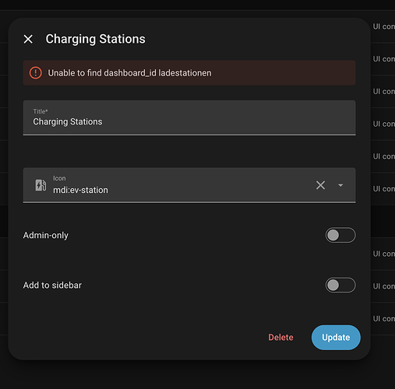Click the Admin-only label text
395x389 pixels.
46,235
